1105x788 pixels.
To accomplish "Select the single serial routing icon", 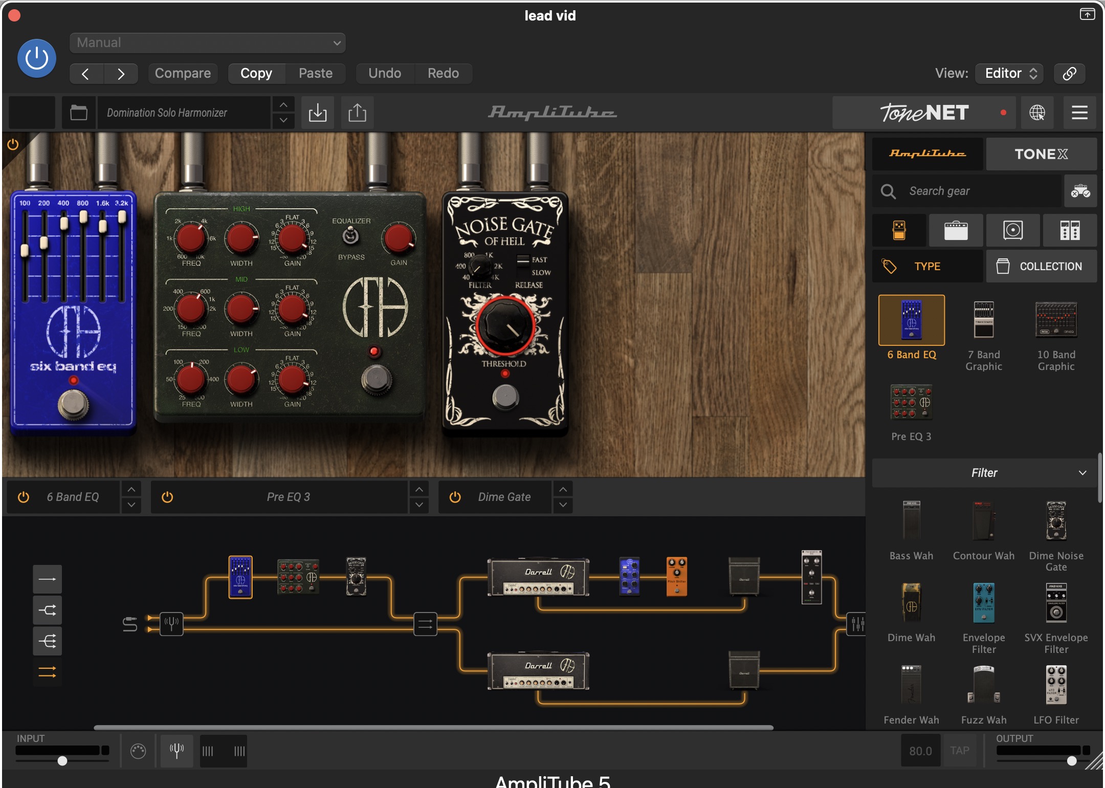I will [47, 579].
